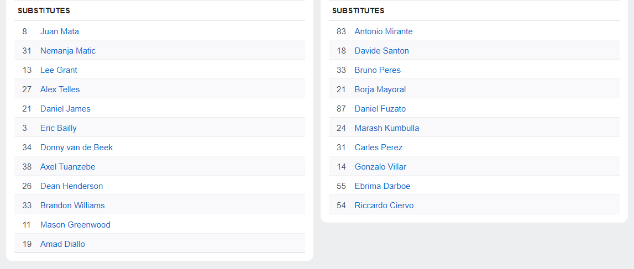The image size is (634, 269).
Task: Click the Carles Perez link
Action: coord(379,147)
